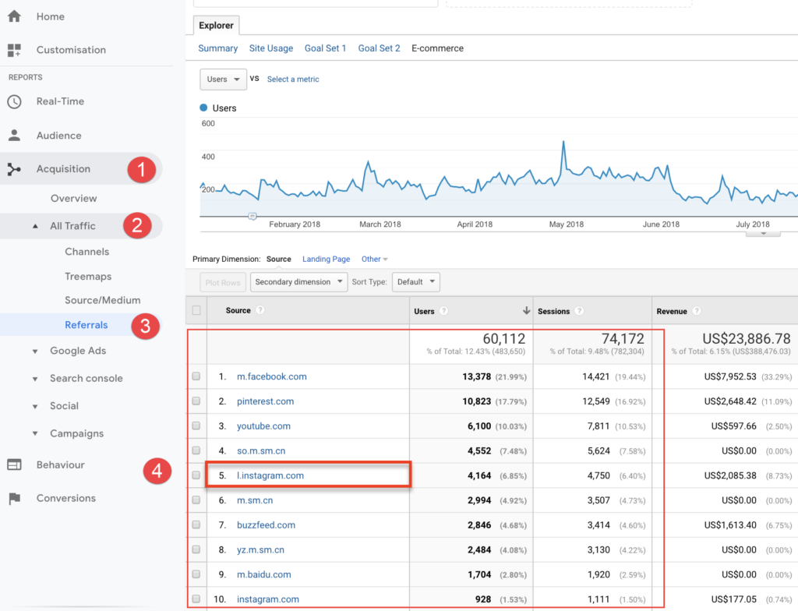Viewport: 798px width, 611px height.
Task: Check the m.baidu.com row checkbox
Action: coord(196,574)
